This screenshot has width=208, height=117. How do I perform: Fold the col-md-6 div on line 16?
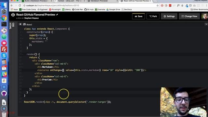point(23,77)
